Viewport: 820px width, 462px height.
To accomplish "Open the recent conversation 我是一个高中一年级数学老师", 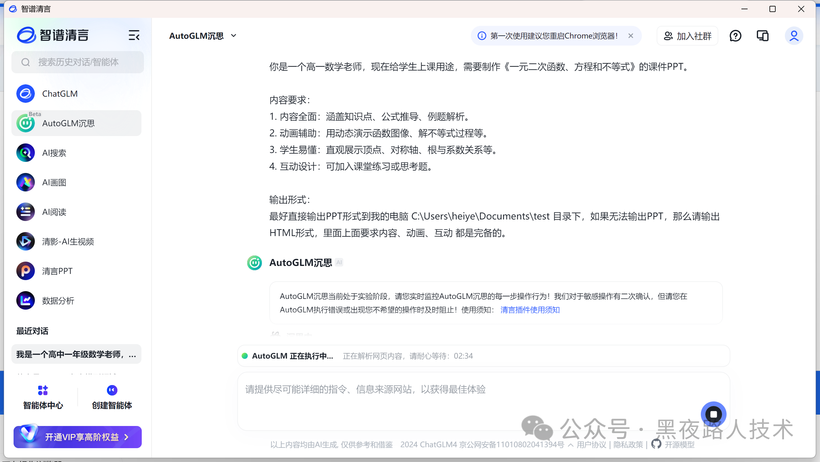I will click(x=76, y=354).
